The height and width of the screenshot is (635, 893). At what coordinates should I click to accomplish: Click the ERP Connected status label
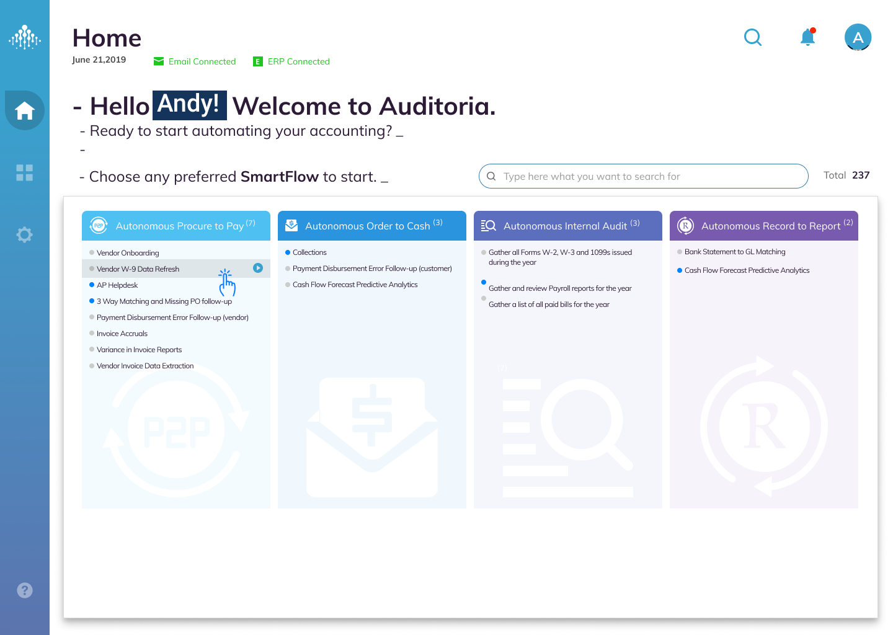pos(299,61)
